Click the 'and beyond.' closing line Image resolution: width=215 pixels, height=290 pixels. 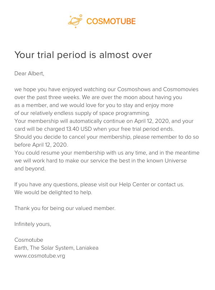[30, 169]
